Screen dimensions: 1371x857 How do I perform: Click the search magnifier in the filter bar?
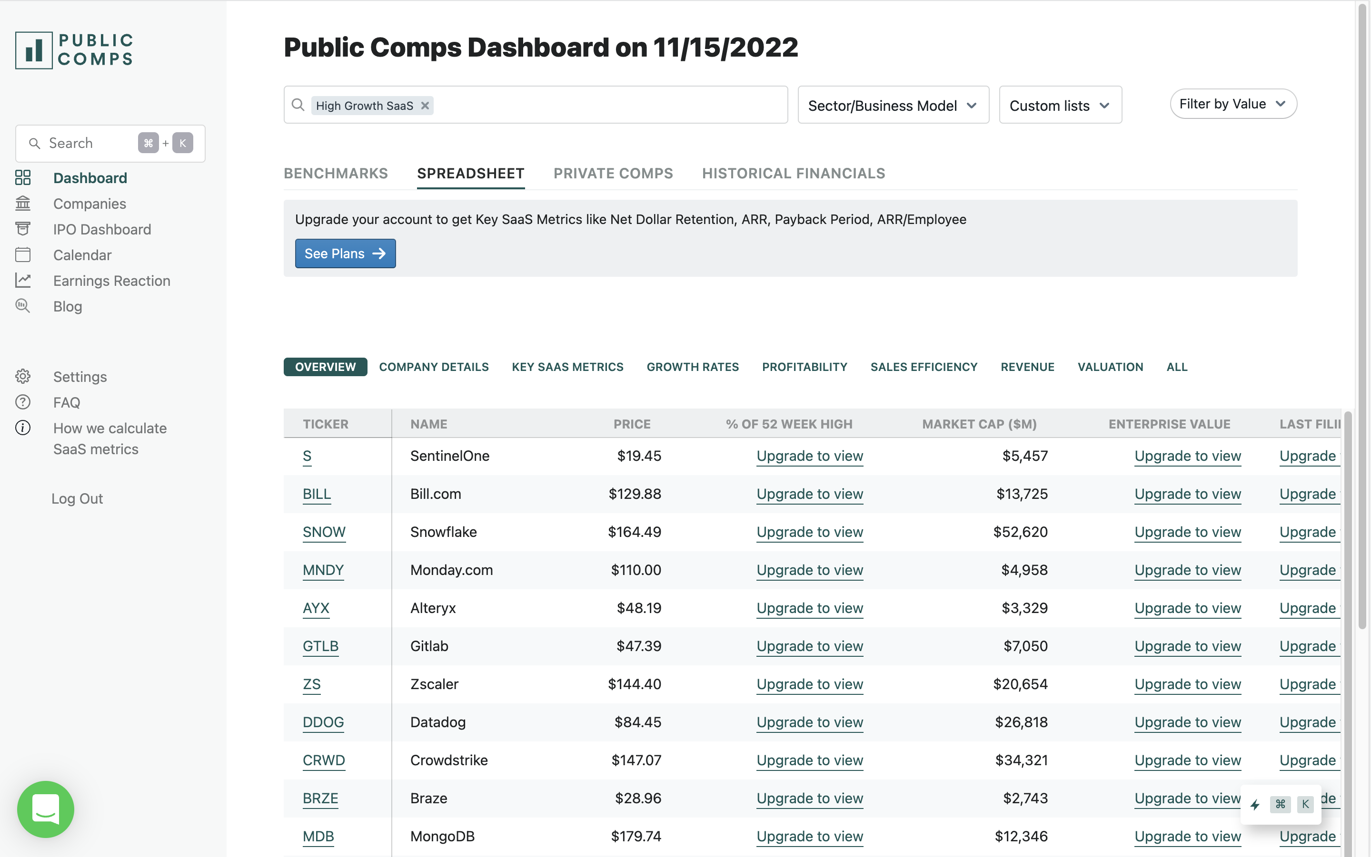click(298, 104)
